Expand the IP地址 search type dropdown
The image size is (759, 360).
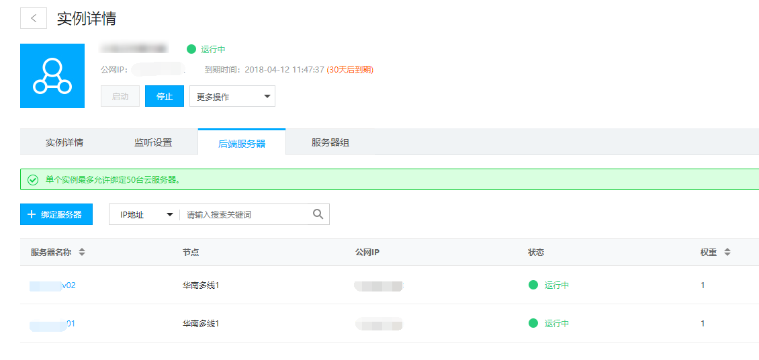(x=144, y=215)
